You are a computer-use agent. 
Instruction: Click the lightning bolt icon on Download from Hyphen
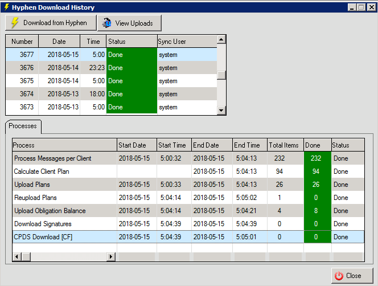[15, 23]
